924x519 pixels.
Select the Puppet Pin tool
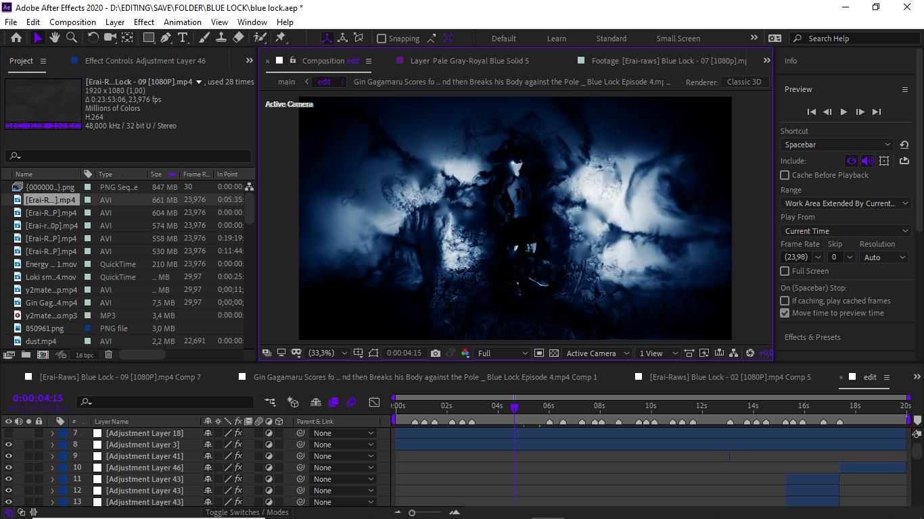pos(280,38)
